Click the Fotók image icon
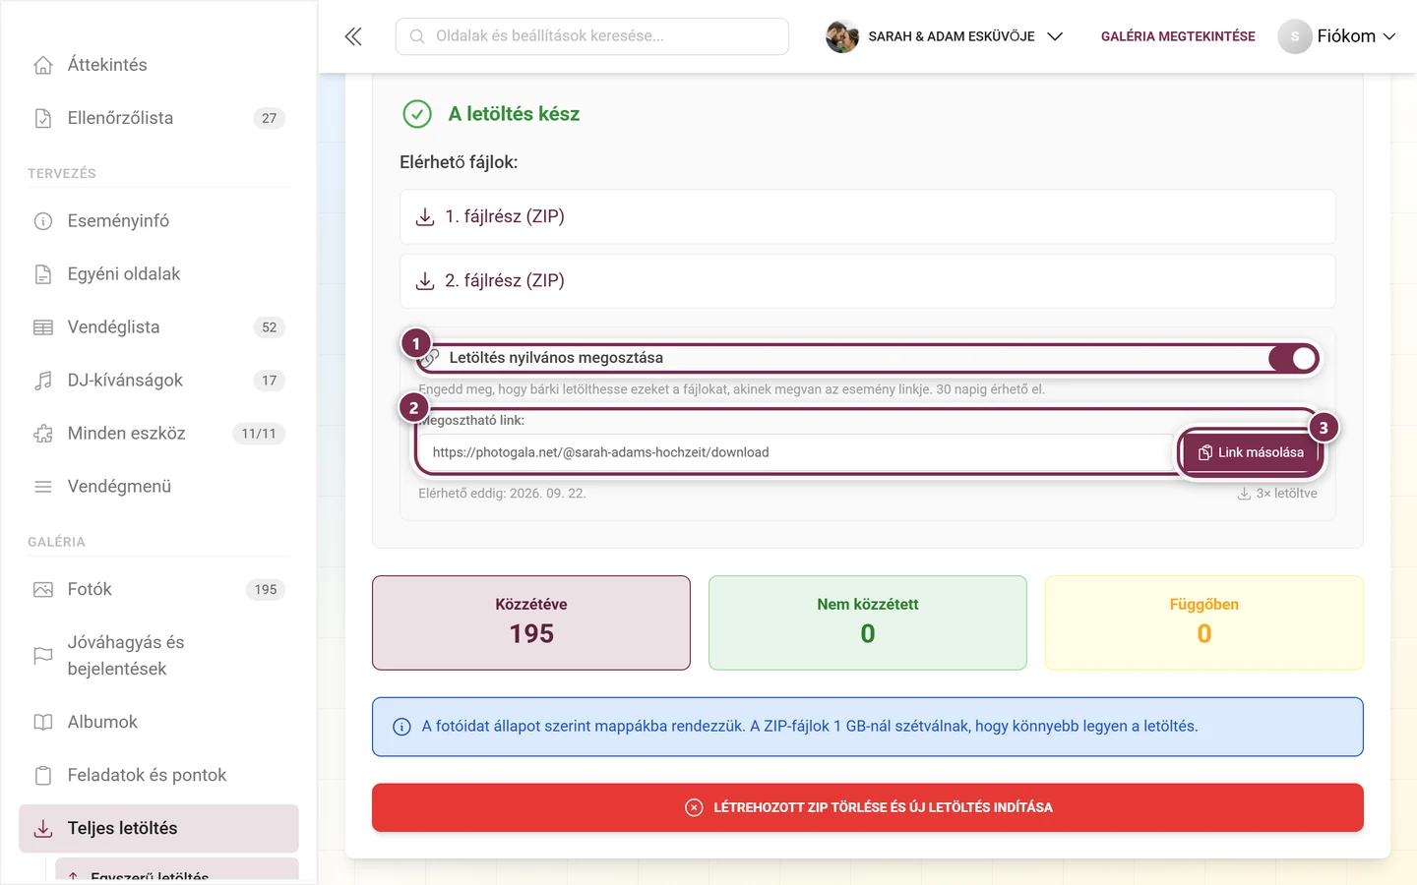 click(43, 590)
